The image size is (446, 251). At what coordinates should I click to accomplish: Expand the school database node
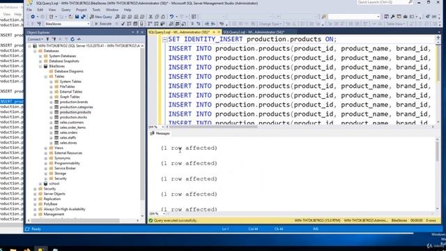40,183
